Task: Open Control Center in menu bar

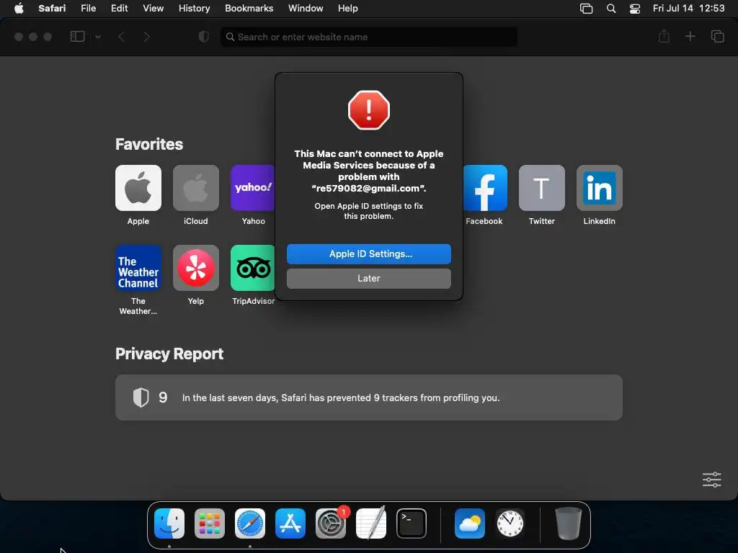Action: (x=634, y=9)
